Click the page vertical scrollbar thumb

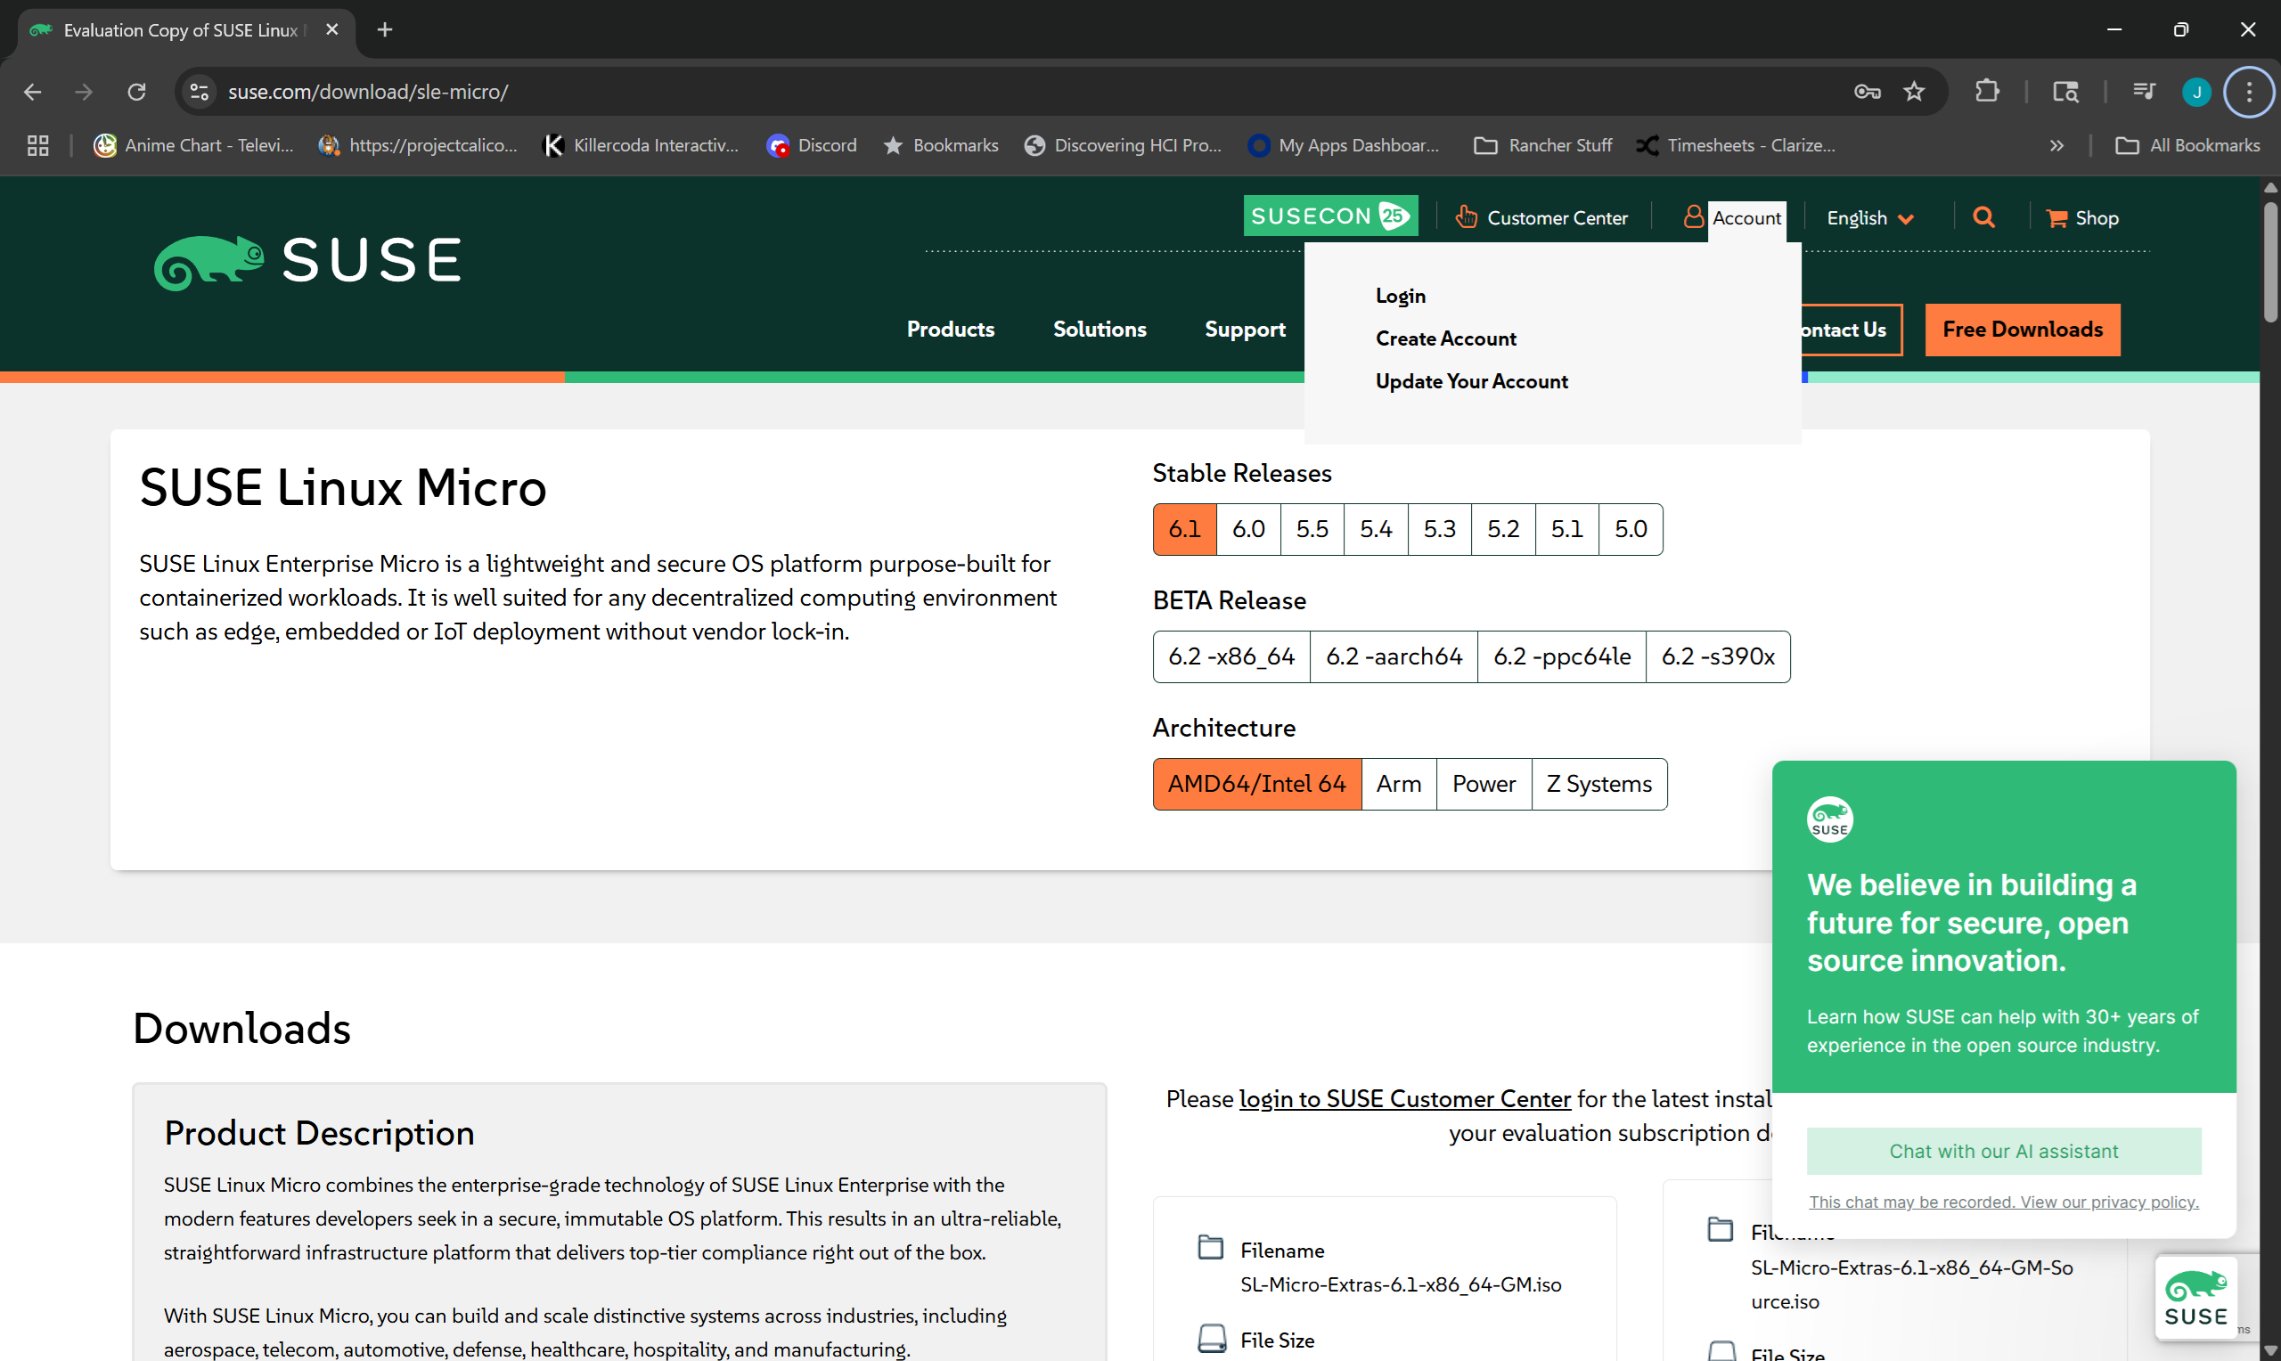[2269, 261]
